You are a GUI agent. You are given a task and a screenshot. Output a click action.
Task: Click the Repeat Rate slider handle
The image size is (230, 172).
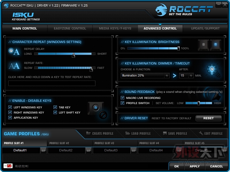tap(91, 69)
